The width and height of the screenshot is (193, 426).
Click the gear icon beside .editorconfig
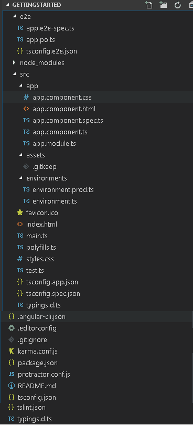[x=12, y=328]
